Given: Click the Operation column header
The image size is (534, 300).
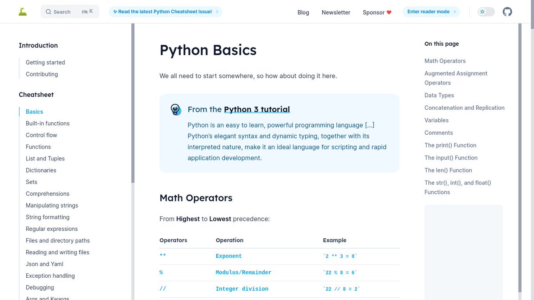Looking at the screenshot, I should pyautogui.click(x=230, y=240).
